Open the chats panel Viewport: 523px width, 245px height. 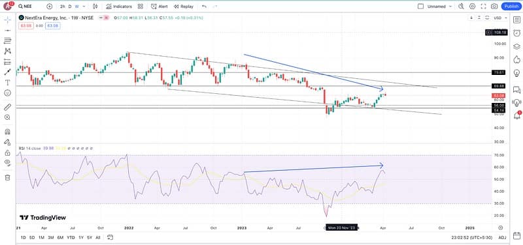(x=516, y=89)
